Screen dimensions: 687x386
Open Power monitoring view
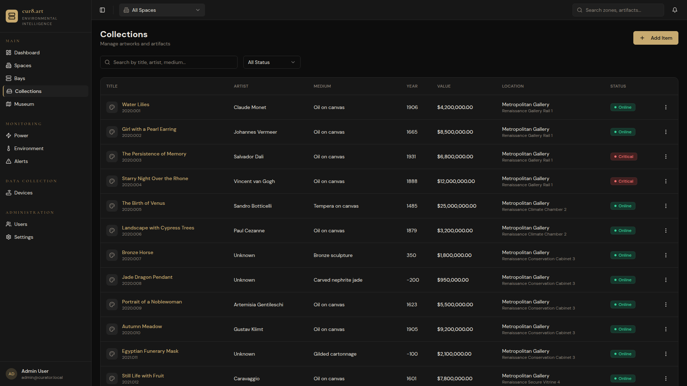[x=21, y=135]
